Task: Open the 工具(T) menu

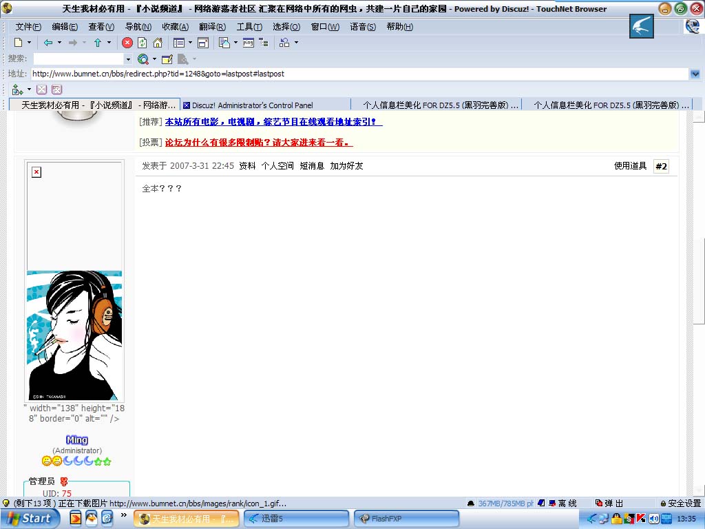Action: tap(249, 27)
